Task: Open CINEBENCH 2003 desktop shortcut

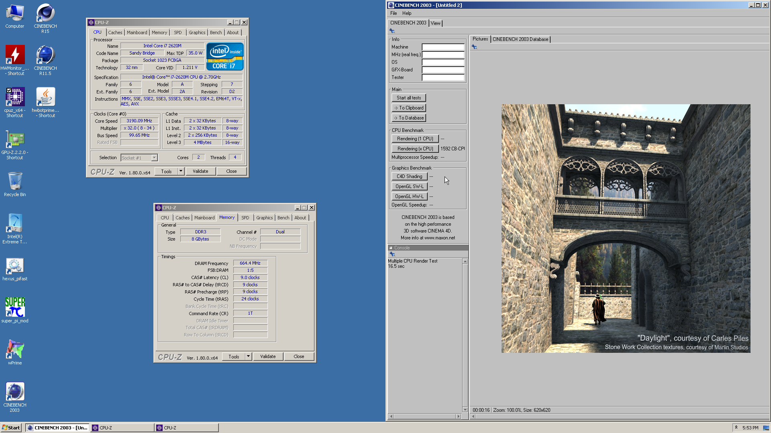Action: (x=15, y=397)
